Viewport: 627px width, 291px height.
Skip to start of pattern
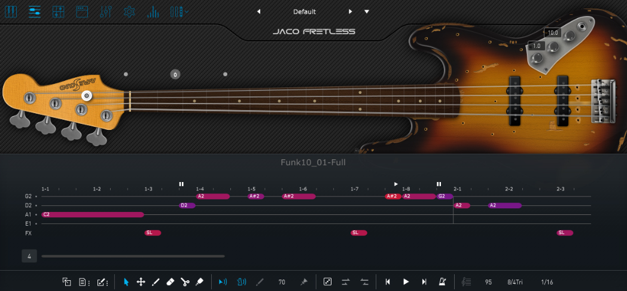point(388,282)
